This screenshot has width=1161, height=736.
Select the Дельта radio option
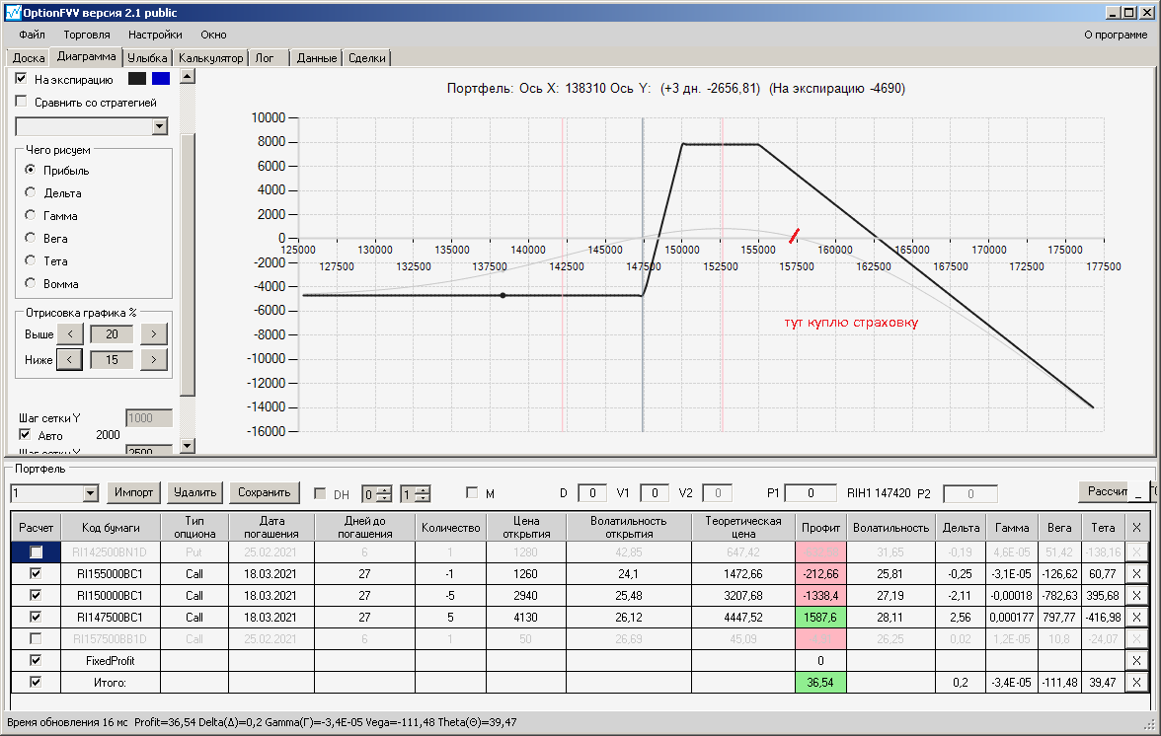pos(31,192)
